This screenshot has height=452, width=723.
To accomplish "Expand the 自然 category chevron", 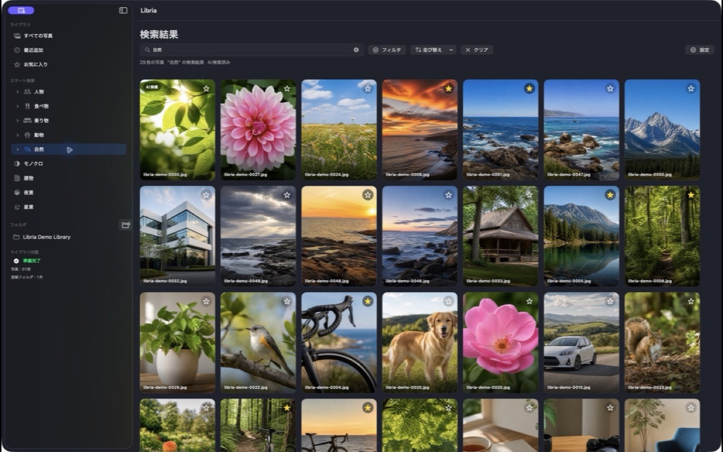I will point(18,149).
